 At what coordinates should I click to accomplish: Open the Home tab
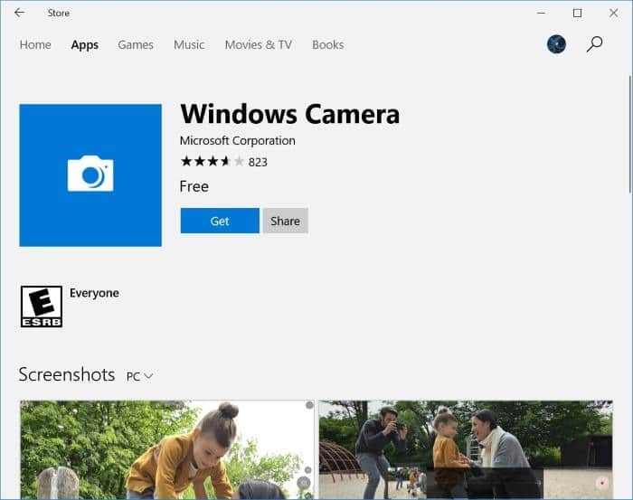pos(35,45)
